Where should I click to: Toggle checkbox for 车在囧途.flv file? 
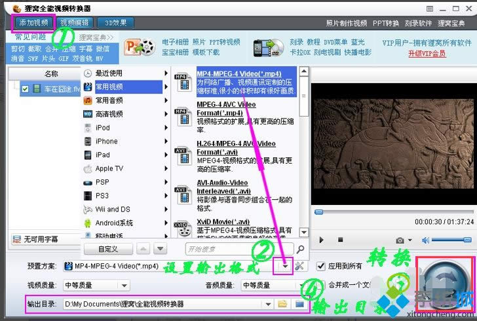pos(25,88)
